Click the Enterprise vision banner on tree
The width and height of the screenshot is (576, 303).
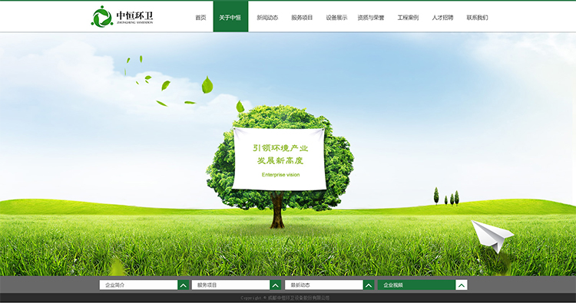pyautogui.click(x=280, y=159)
